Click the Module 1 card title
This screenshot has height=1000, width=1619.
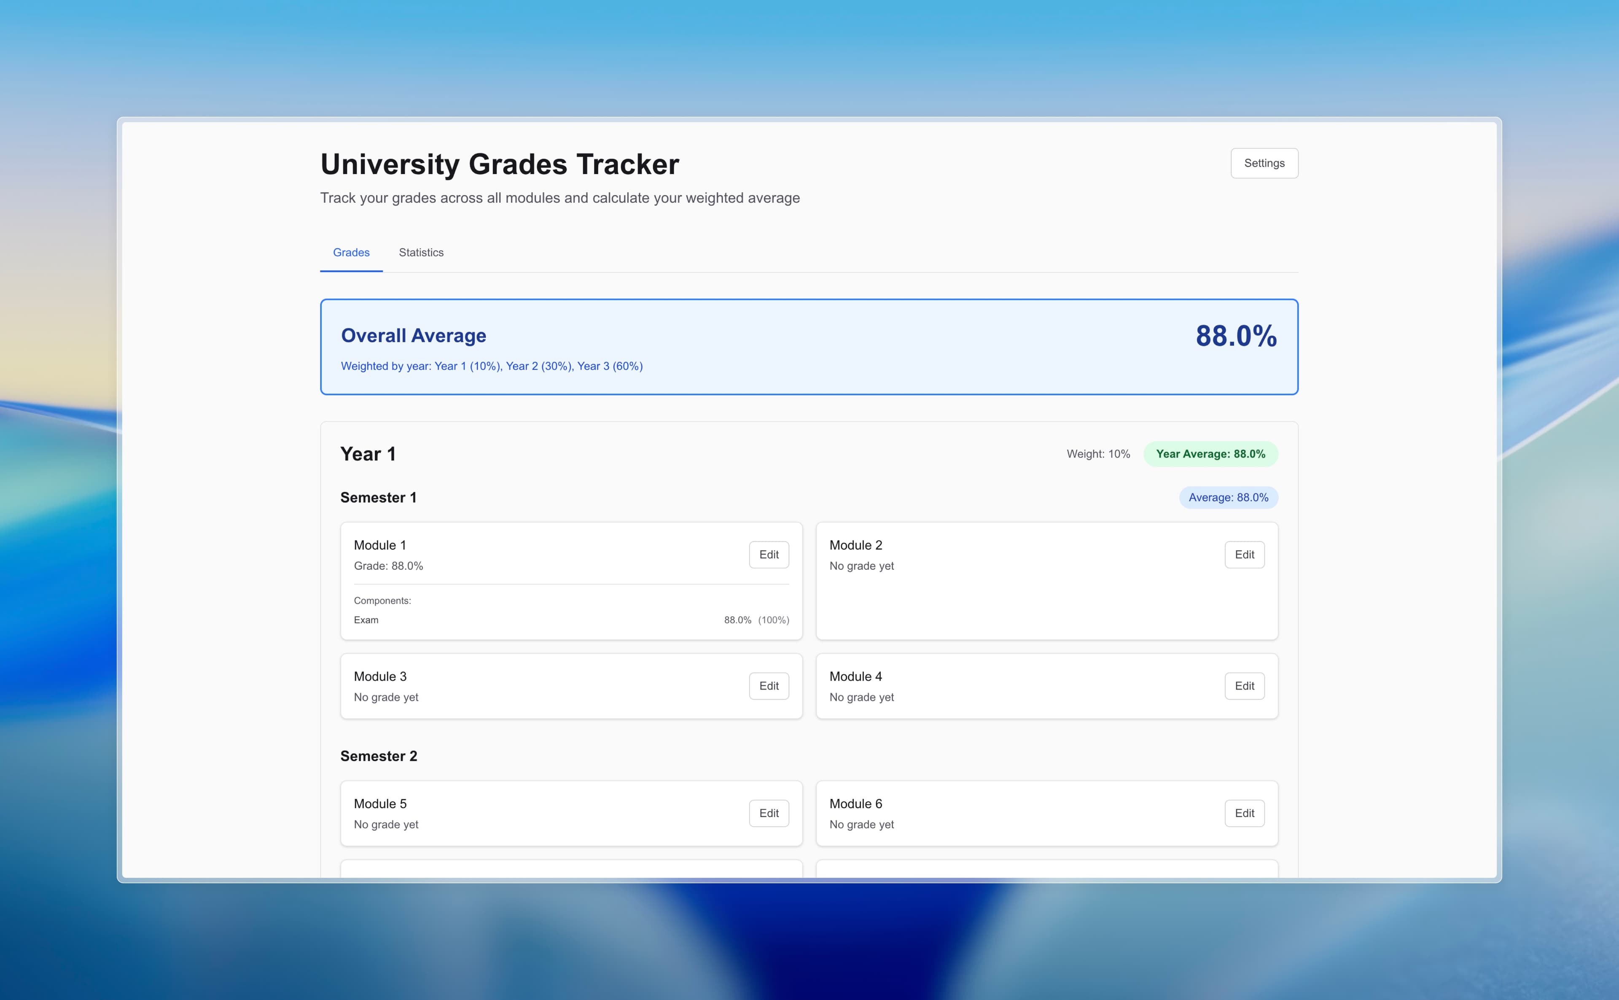379,545
